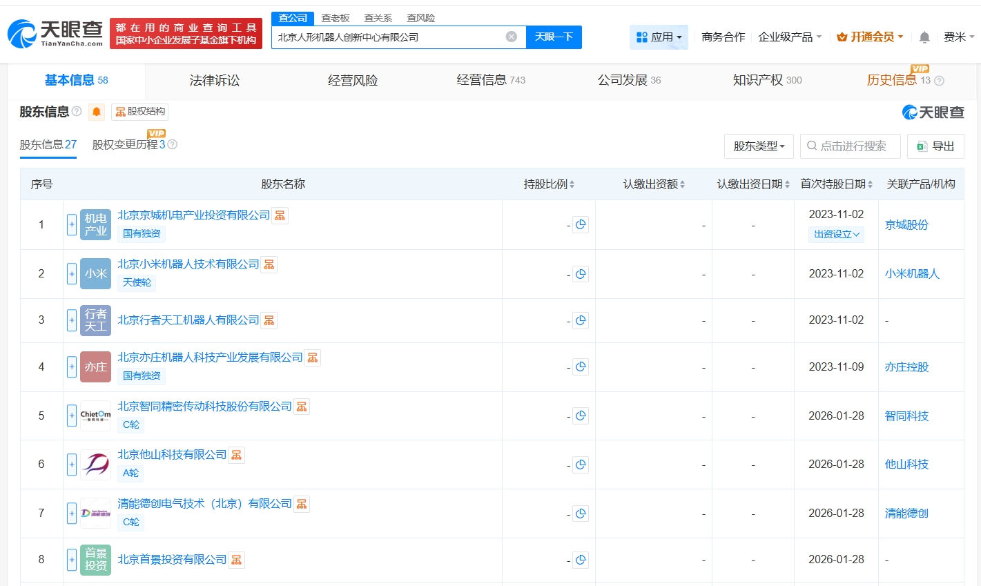The image size is (981, 586).
Task: Export shareholder list with 导出 button
Action: (x=935, y=146)
